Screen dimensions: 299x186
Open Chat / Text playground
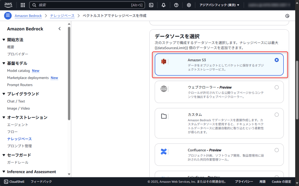16,101
